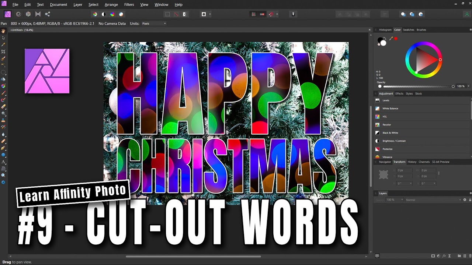Apply Auto Contrast from the toolbar

[x=104, y=14]
